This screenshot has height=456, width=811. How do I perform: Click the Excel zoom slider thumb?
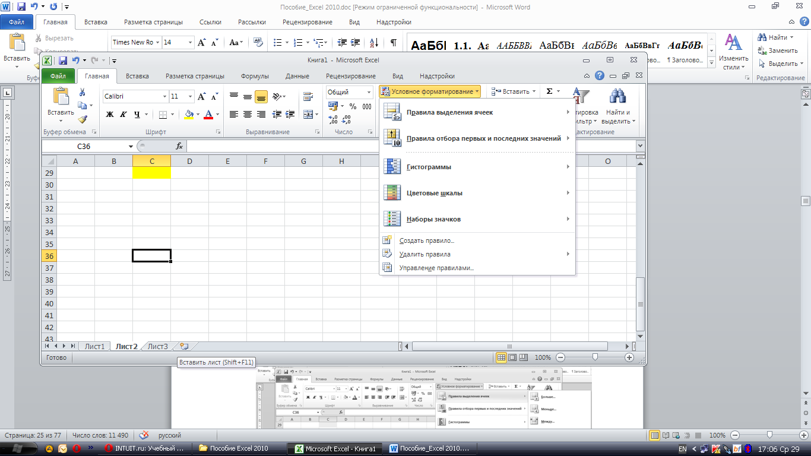[x=595, y=357]
